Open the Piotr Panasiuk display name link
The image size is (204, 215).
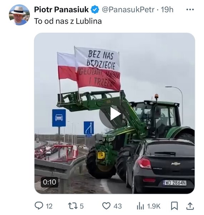61,10
